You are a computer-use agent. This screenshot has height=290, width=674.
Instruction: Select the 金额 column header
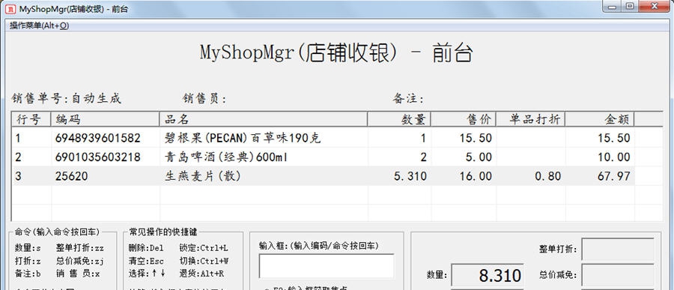(600, 119)
